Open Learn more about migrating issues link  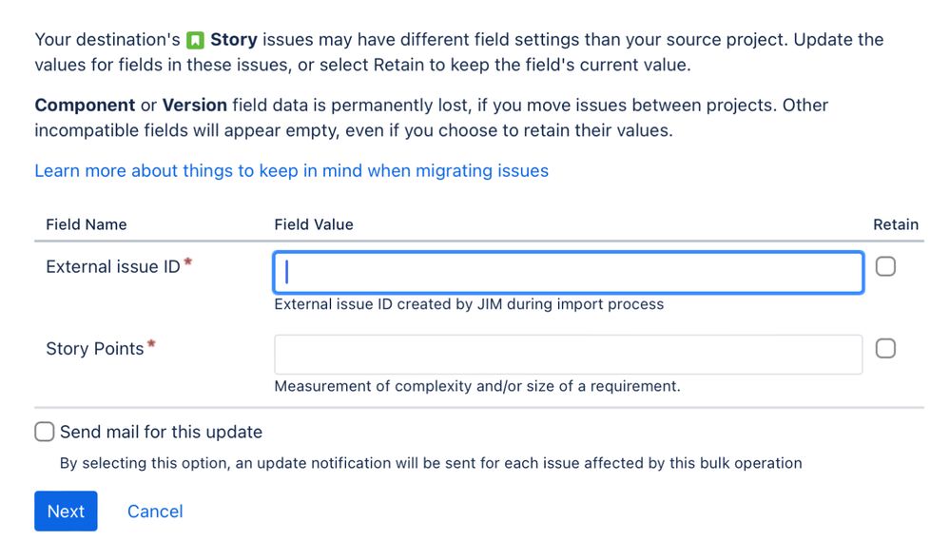click(291, 171)
